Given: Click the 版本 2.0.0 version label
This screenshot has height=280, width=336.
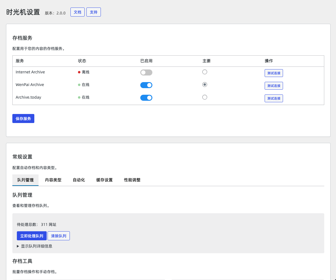Looking at the screenshot, I should [55, 13].
